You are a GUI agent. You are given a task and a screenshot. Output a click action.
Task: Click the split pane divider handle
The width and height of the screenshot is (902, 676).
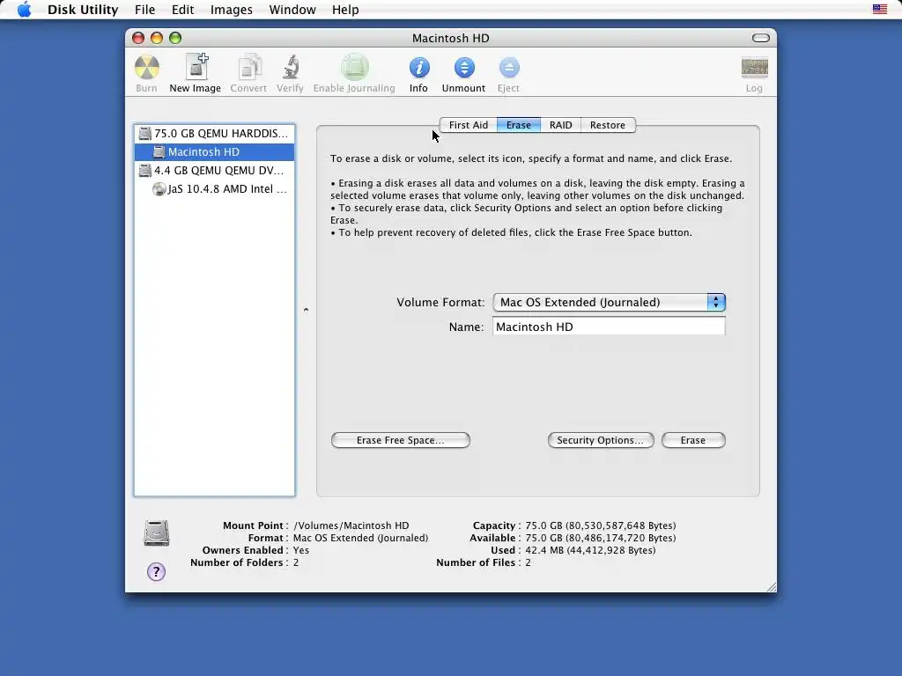click(x=306, y=310)
